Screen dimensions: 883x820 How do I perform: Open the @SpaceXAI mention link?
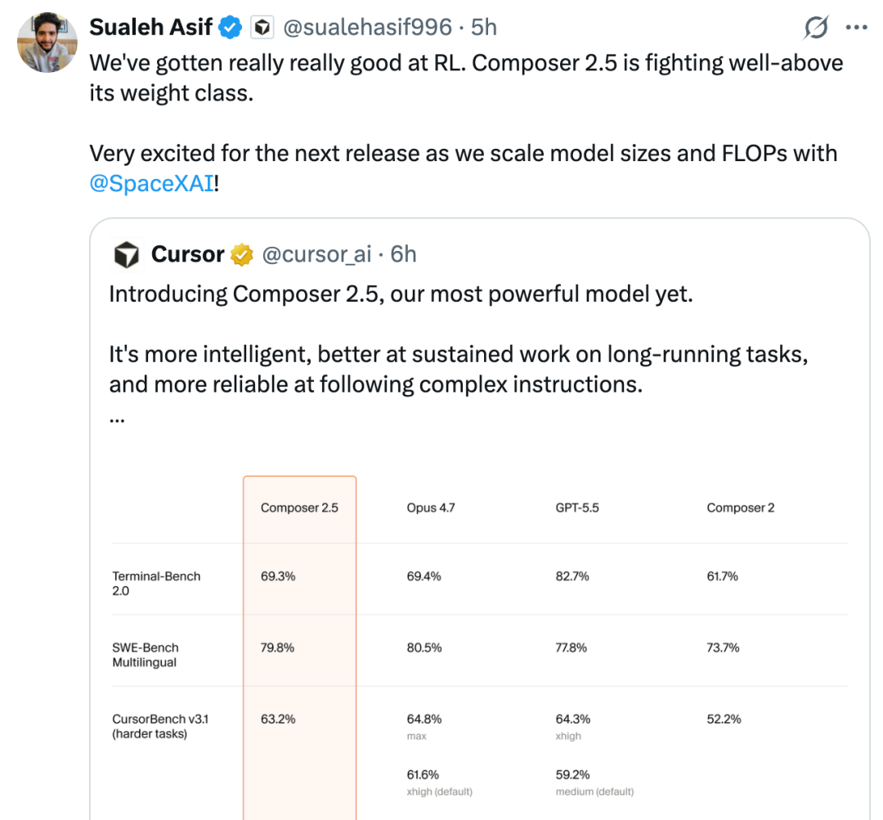pyautogui.click(x=151, y=183)
